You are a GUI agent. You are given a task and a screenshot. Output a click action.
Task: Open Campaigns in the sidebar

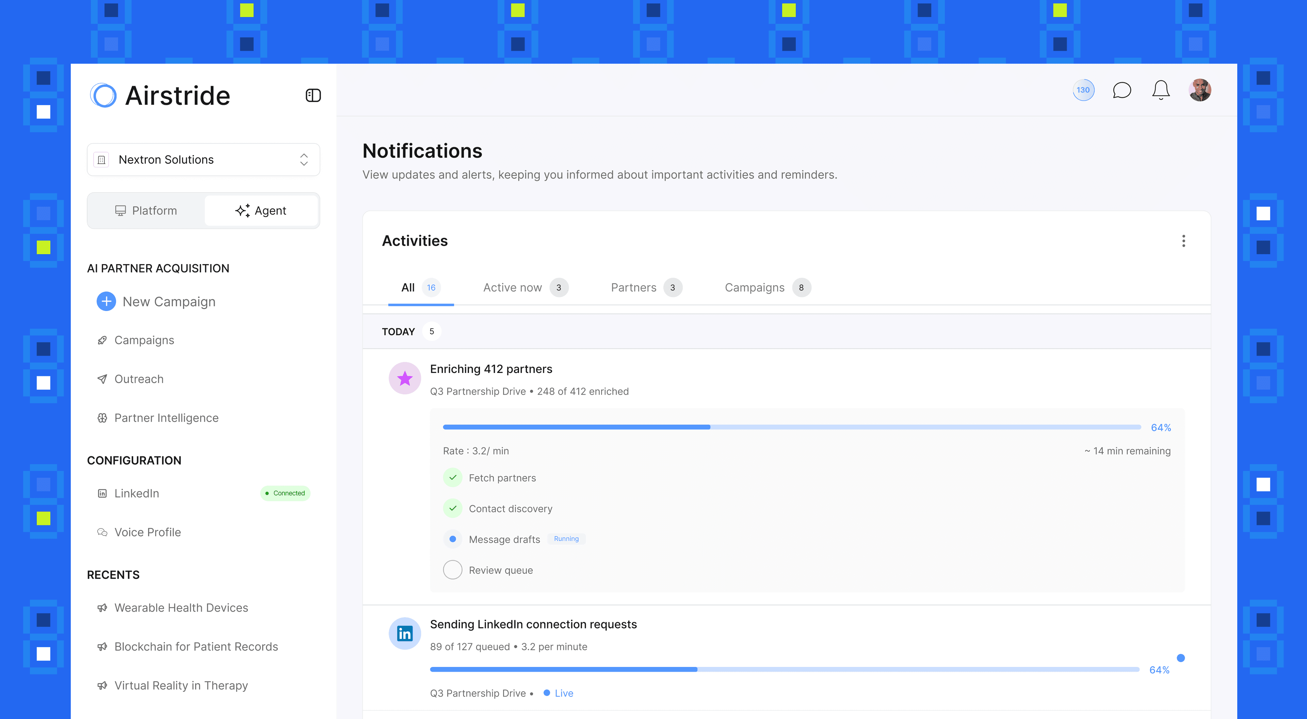tap(144, 340)
